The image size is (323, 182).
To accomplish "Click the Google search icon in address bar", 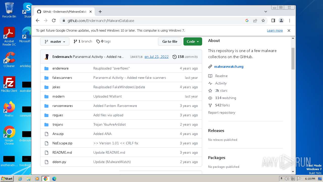I will (247, 21).
